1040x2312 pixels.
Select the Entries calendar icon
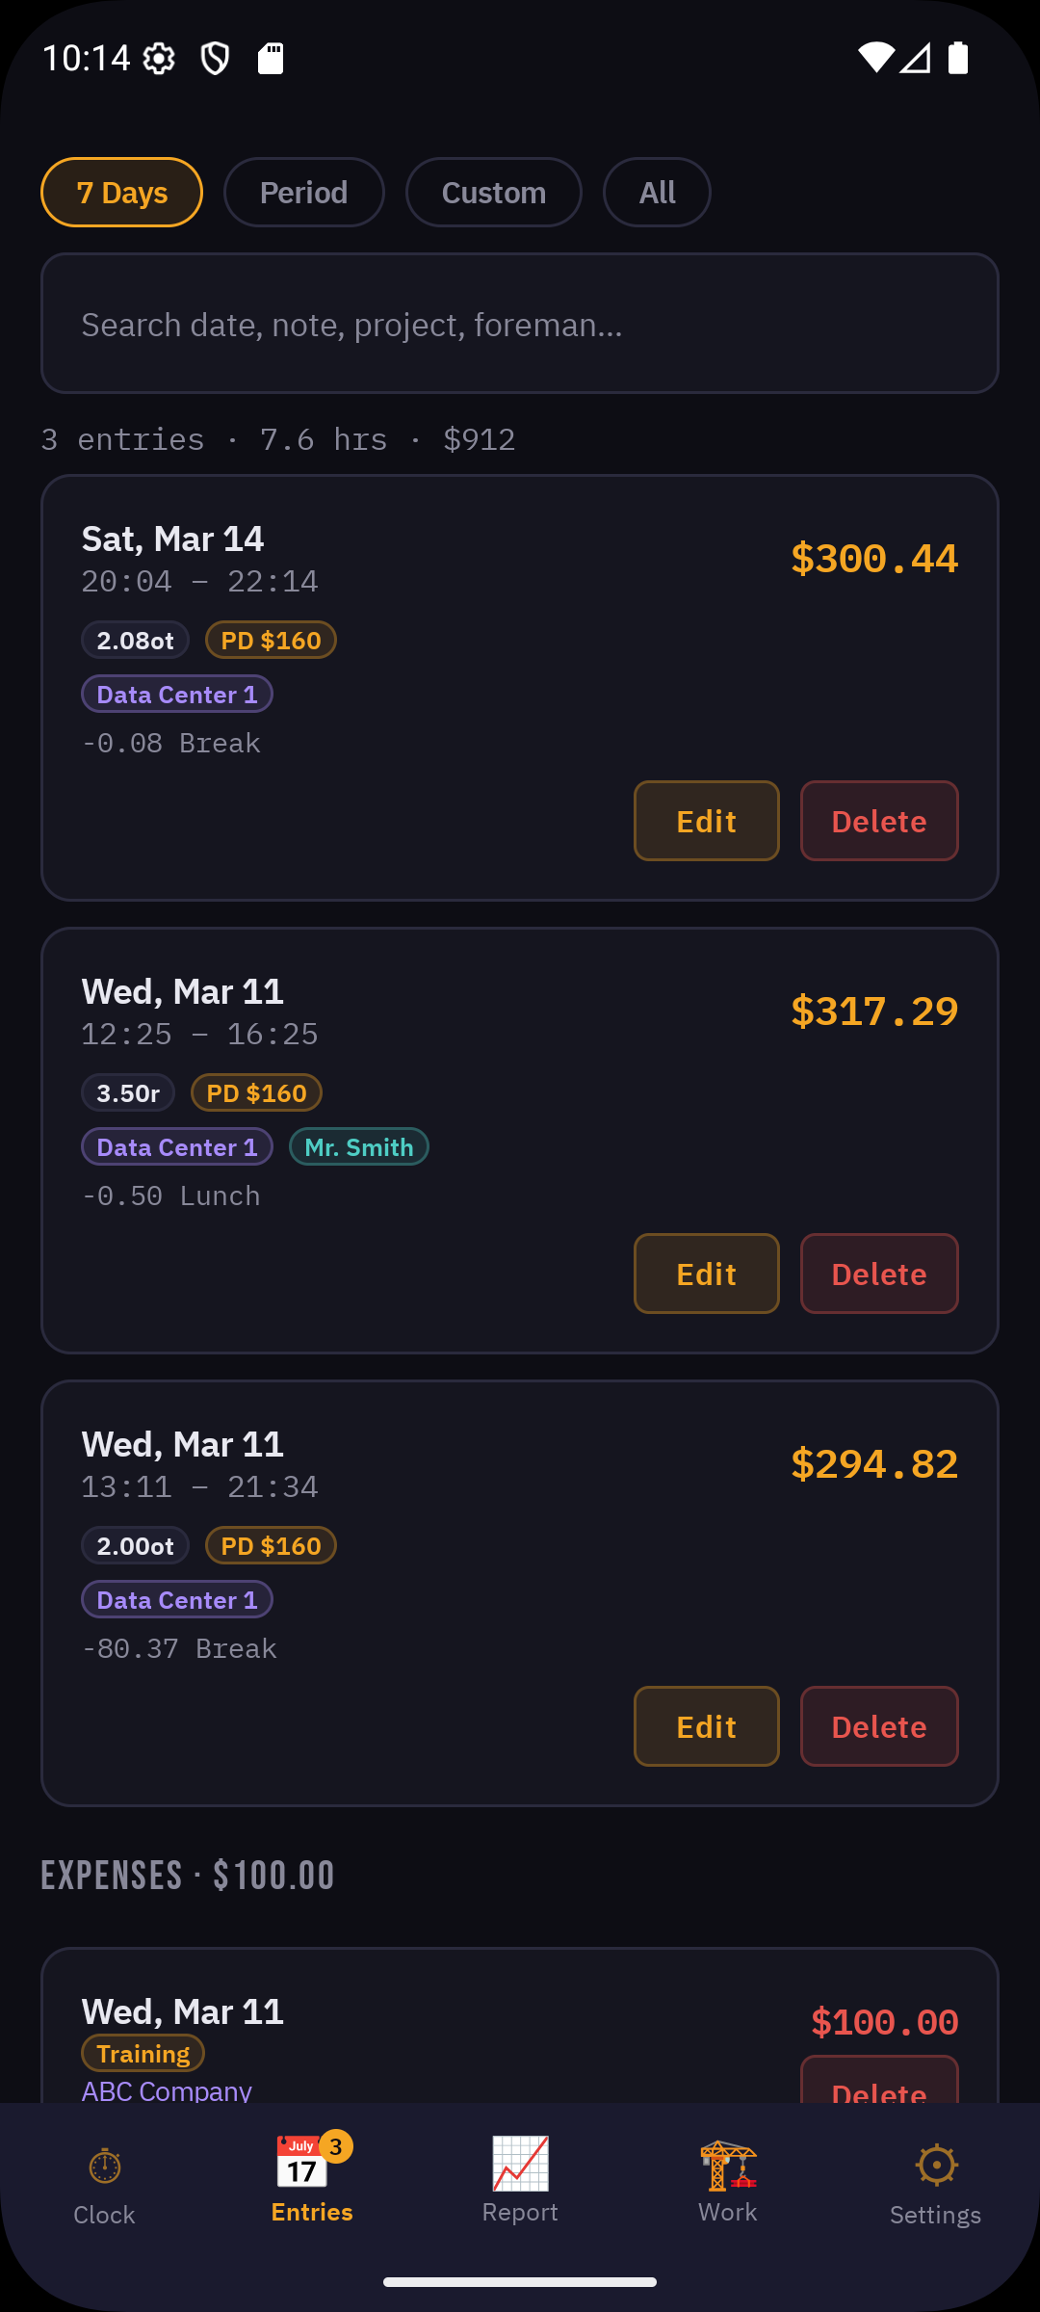tap(304, 2170)
